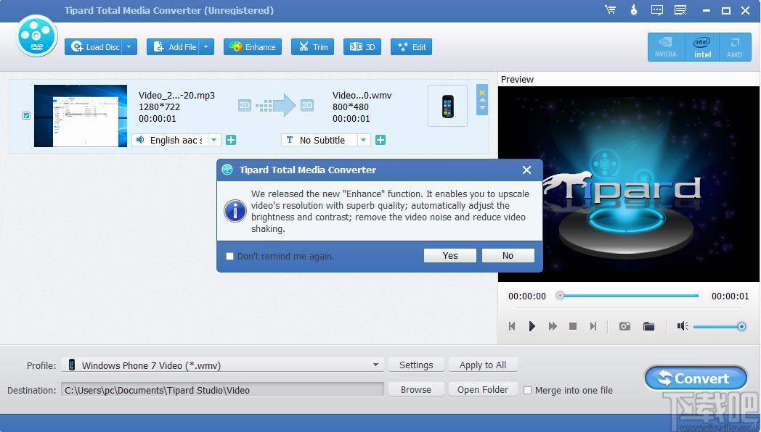This screenshot has height=432, width=761.
Task: Remove the file with the orange X icon
Action: point(482,93)
